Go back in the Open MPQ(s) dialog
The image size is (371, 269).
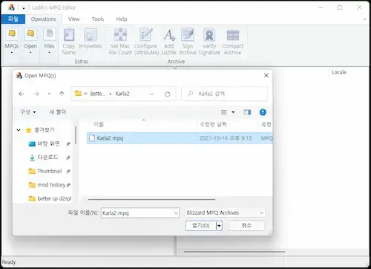click(x=22, y=94)
